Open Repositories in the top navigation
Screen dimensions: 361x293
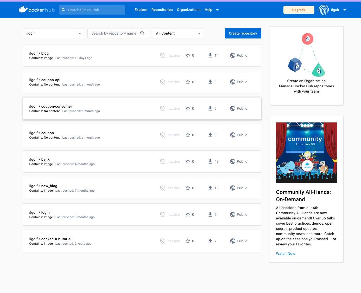tap(162, 10)
